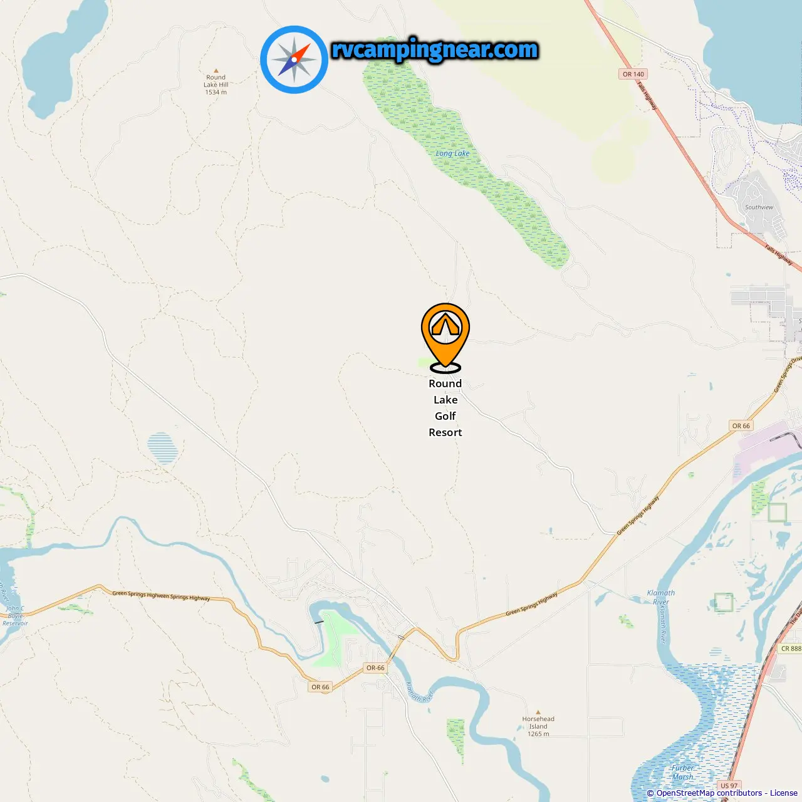Open the License link
This screenshot has height=802, width=802.
(784, 793)
